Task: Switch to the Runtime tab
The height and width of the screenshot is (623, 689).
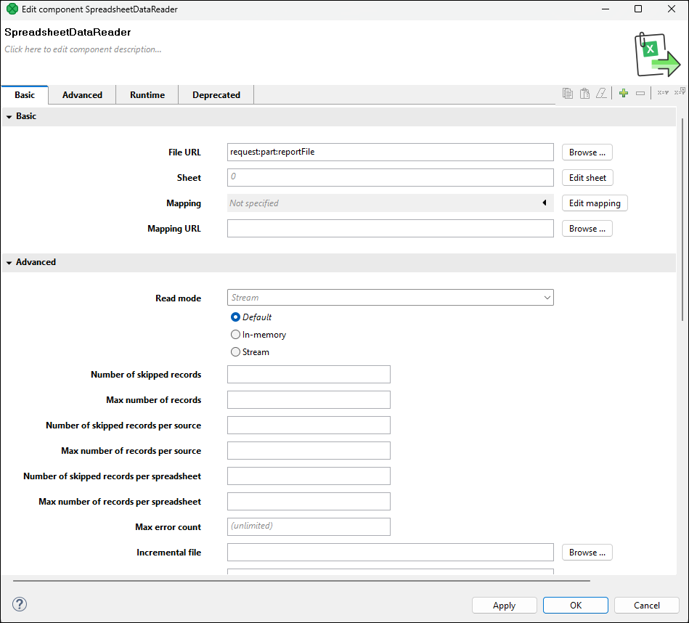Action: tap(147, 94)
